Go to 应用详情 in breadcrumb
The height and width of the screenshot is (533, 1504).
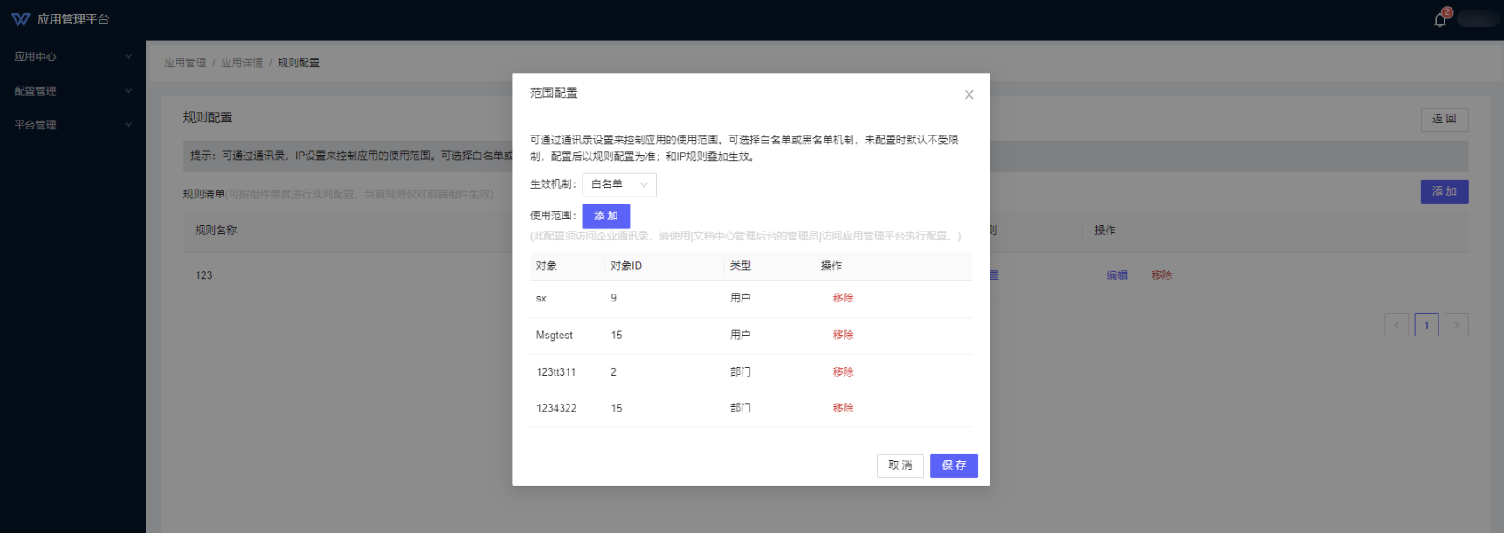(x=241, y=63)
